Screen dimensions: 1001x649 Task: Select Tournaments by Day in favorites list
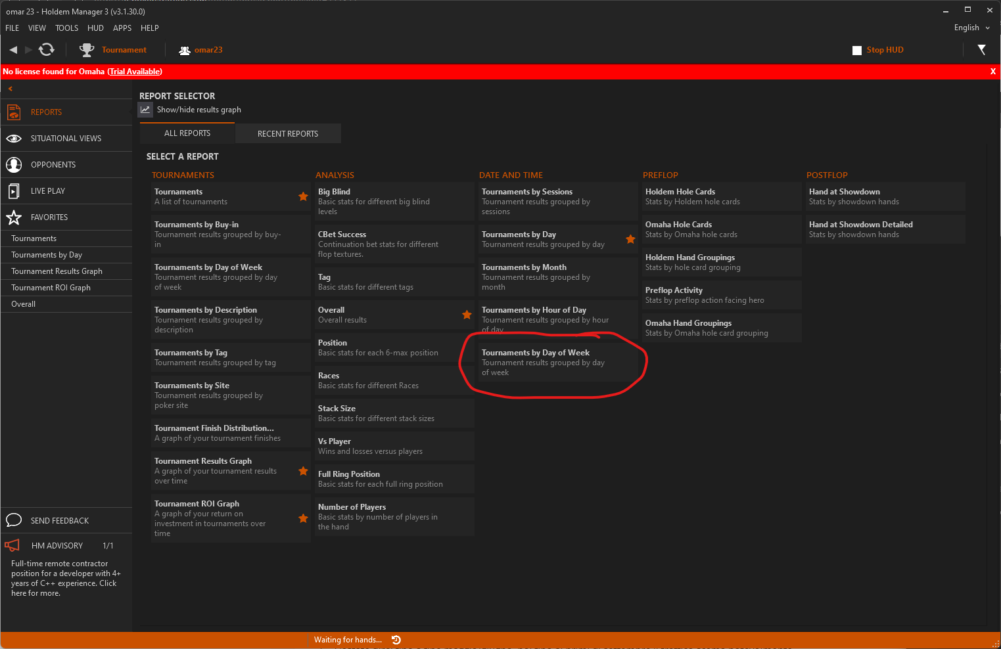pyautogui.click(x=66, y=255)
